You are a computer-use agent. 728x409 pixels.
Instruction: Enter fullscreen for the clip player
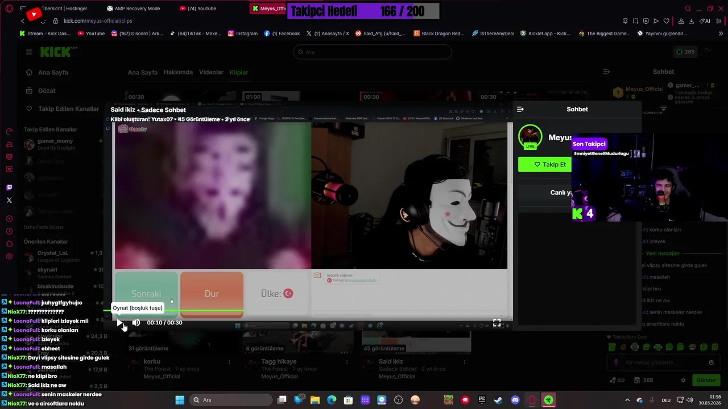click(497, 323)
